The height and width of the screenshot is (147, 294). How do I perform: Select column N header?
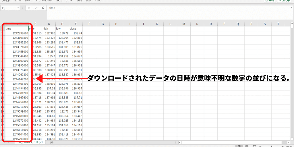[x=197, y=24]
